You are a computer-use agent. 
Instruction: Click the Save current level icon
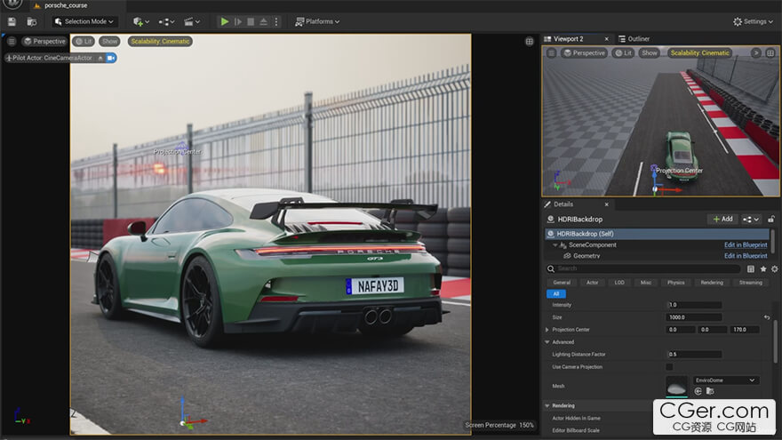[12, 21]
